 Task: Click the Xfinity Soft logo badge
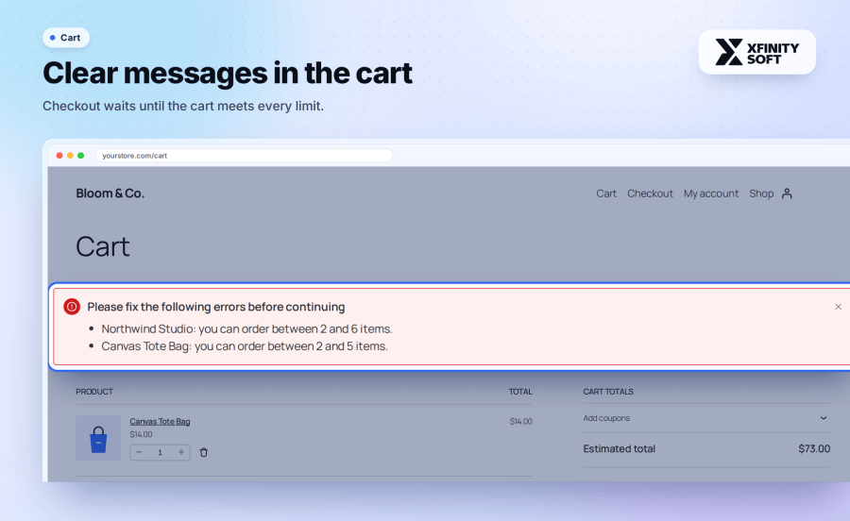click(x=756, y=52)
